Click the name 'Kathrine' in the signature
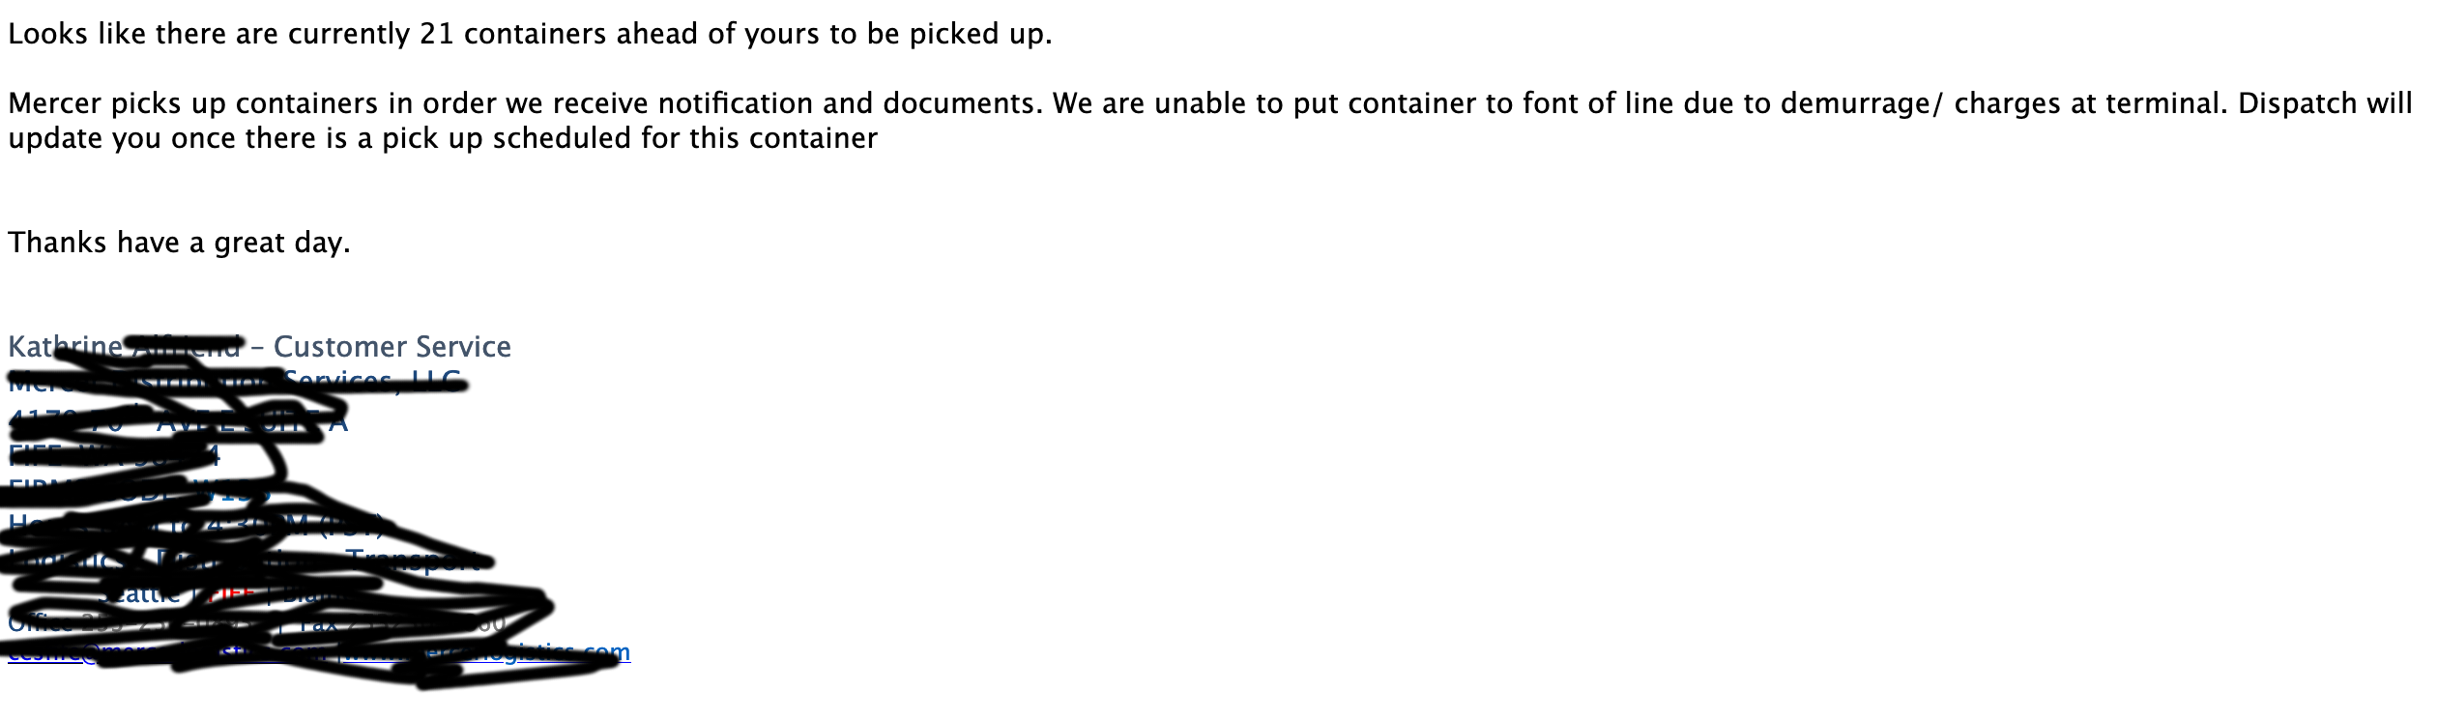This screenshot has height=719, width=2438. tap(64, 347)
